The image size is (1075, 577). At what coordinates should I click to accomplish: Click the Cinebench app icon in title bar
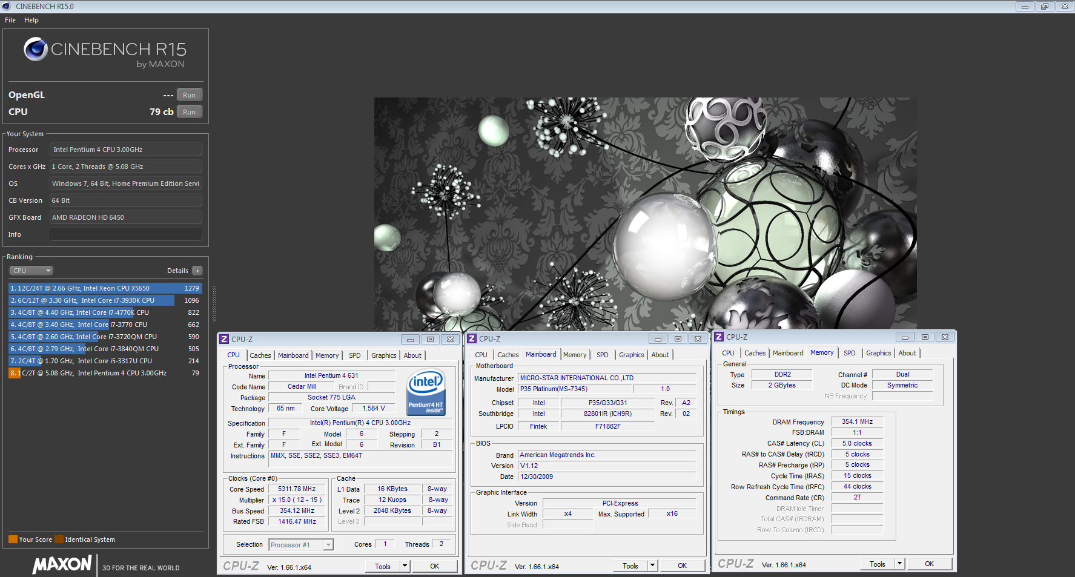coord(6,6)
